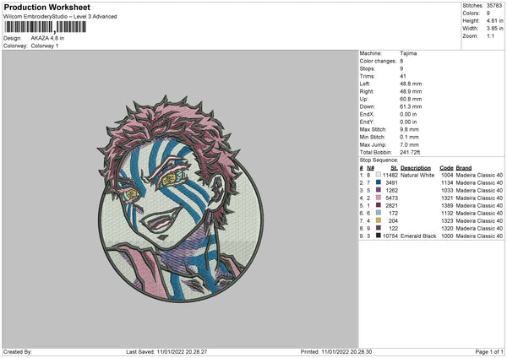Click the 'Brand' column header
Viewport: 507px width, 358px height.
pos(464,168)
